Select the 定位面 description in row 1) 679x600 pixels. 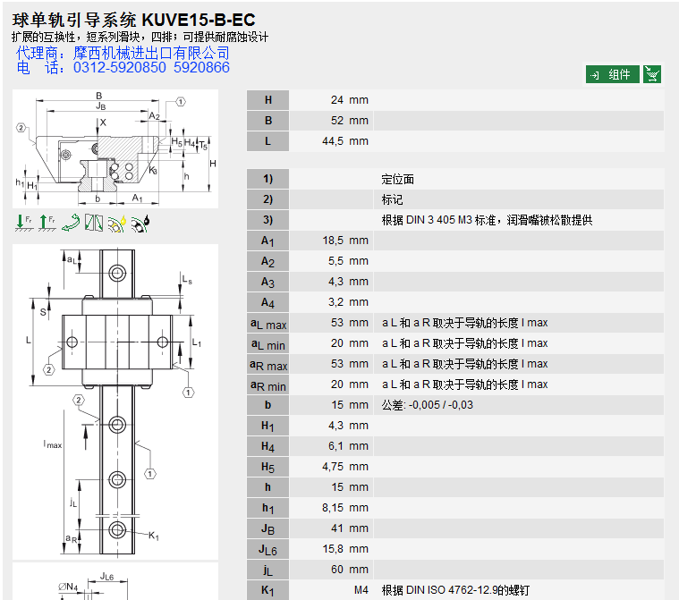[398, 179]
